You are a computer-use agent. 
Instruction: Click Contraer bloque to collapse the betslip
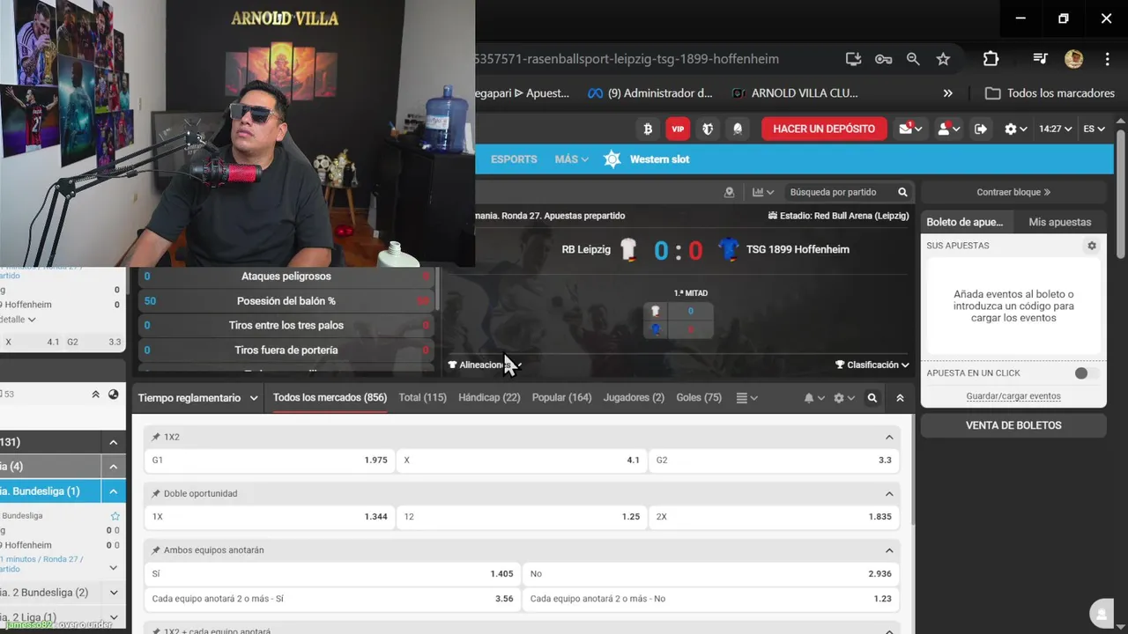(x=1013, y=192)
